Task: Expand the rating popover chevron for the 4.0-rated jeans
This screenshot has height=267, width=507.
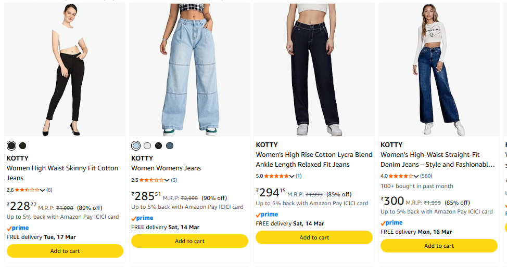Action: pyautogui.click(x=416, y=176)
